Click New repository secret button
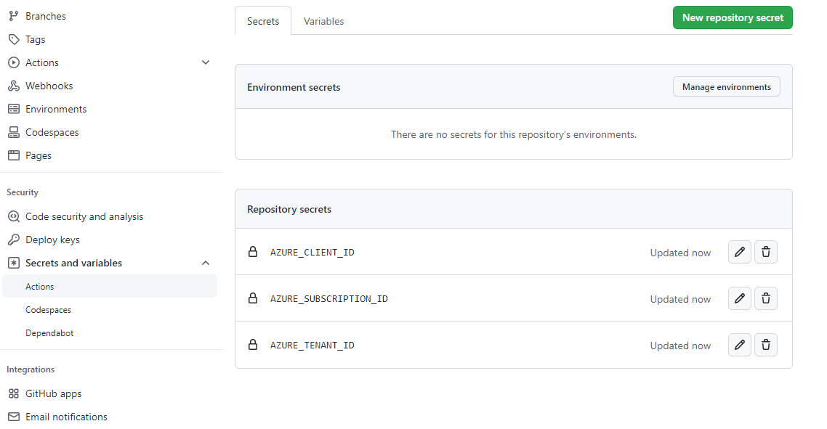This screenshot has width=827, height=429. (733, 17)
